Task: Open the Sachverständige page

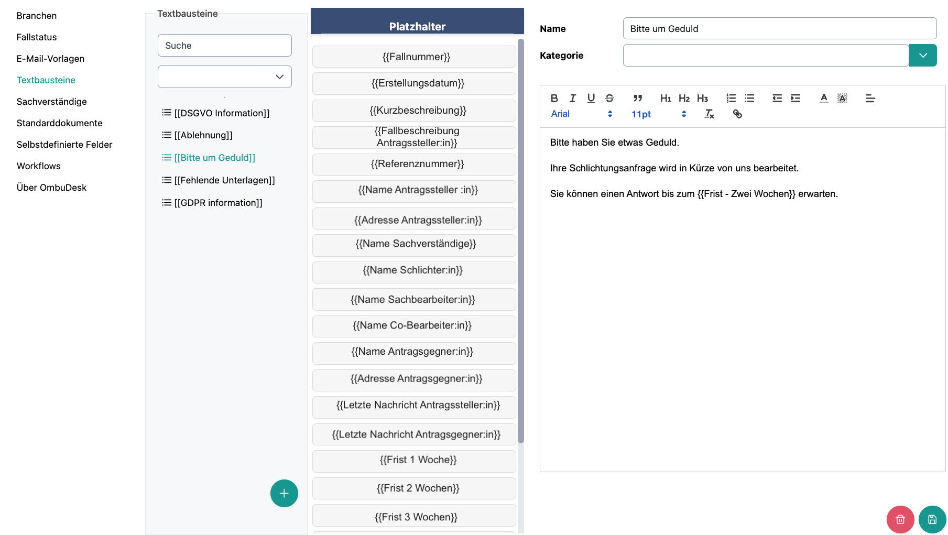Action: pos(52,102)
